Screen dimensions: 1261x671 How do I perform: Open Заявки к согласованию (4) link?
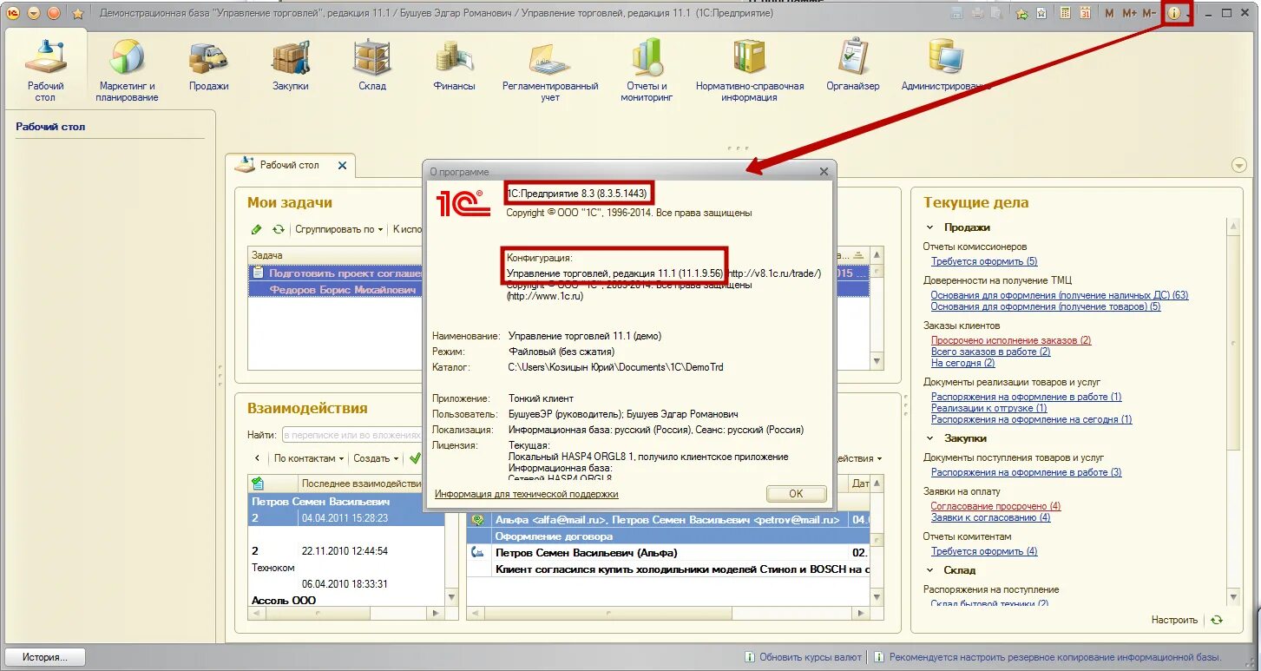tap(990, 517)
